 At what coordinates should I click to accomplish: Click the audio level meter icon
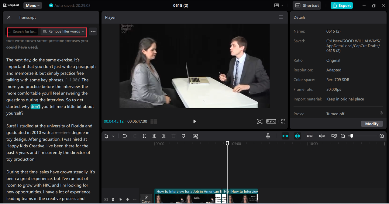coord(154,121)
